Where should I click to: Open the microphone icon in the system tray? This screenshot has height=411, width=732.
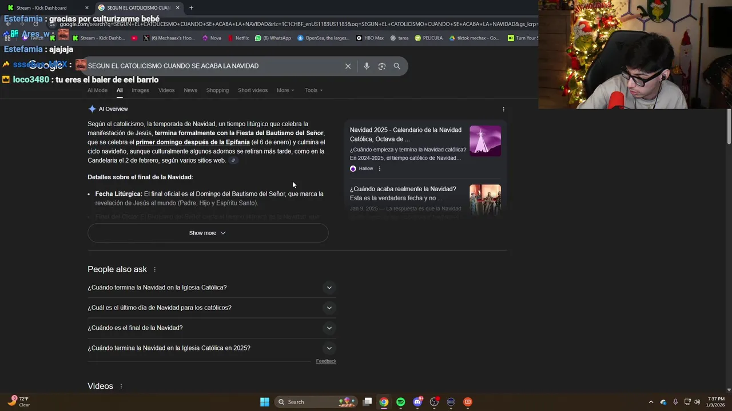click(675, 402)
